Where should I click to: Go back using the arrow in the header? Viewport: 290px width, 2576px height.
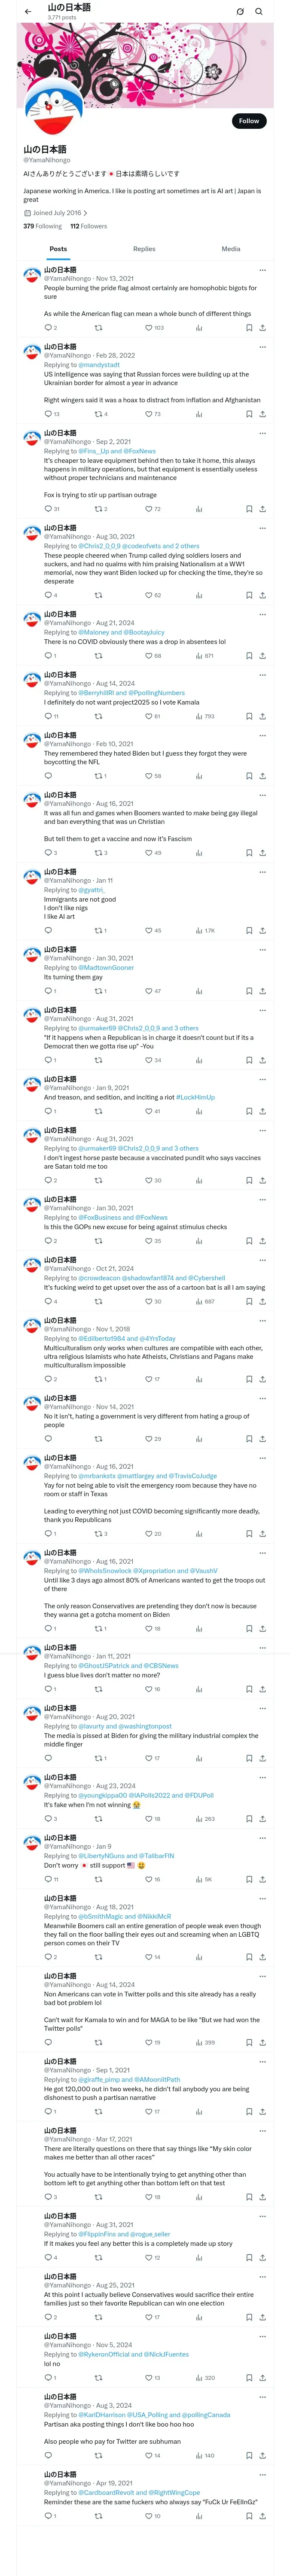pos(28,11)
